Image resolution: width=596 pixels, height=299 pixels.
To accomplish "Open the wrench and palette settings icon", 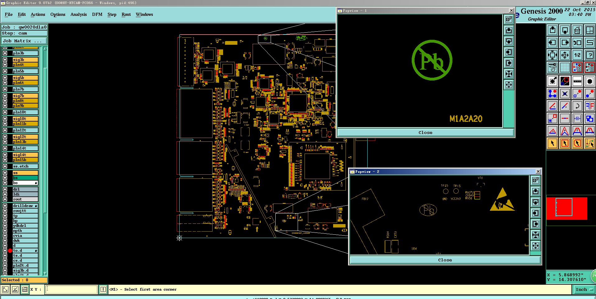I will click(552, 67).
